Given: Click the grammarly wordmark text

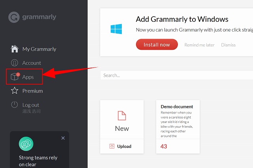Looking at the screenshot, I should click(x=39, y=17).
